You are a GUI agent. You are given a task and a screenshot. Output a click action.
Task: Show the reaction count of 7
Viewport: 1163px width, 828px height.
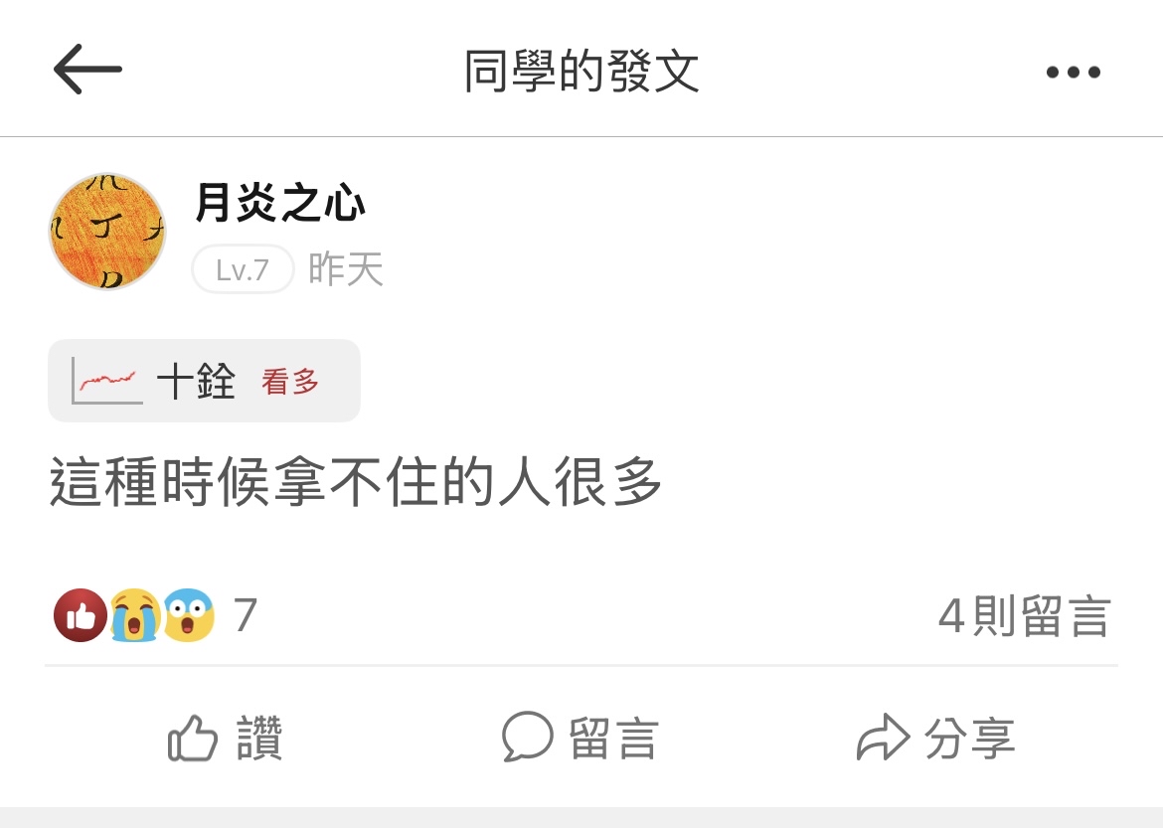[x=246, y=615]
